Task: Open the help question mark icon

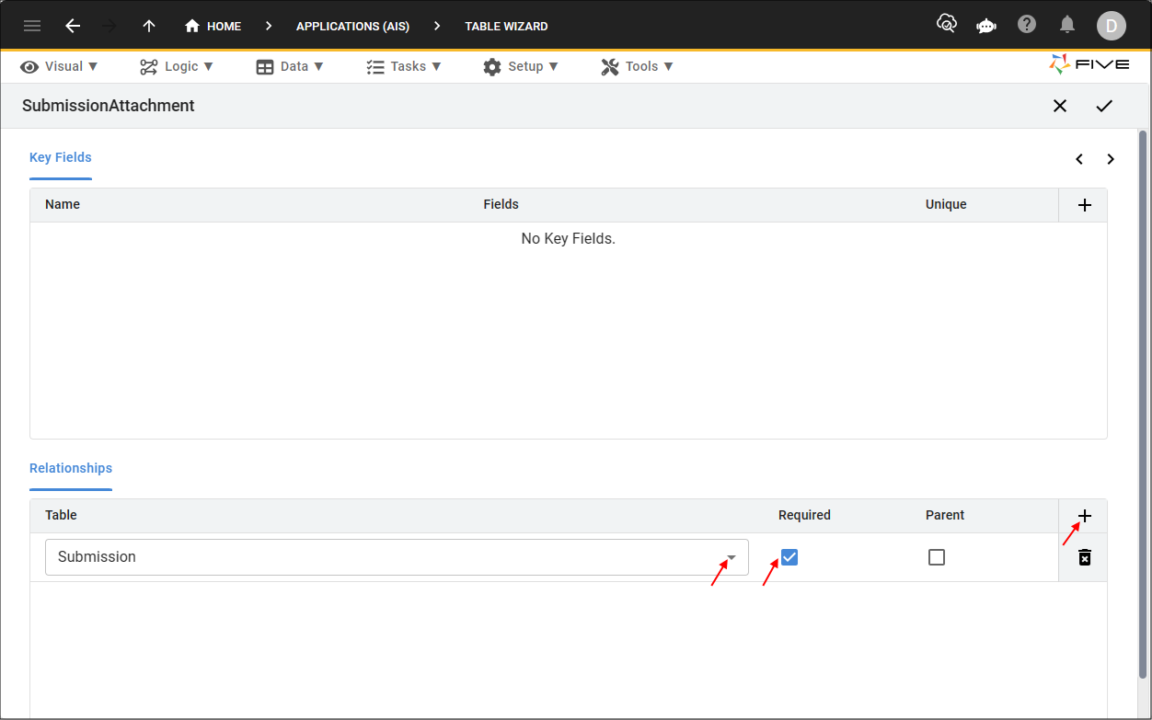Action: click(x=1027, y=25)
